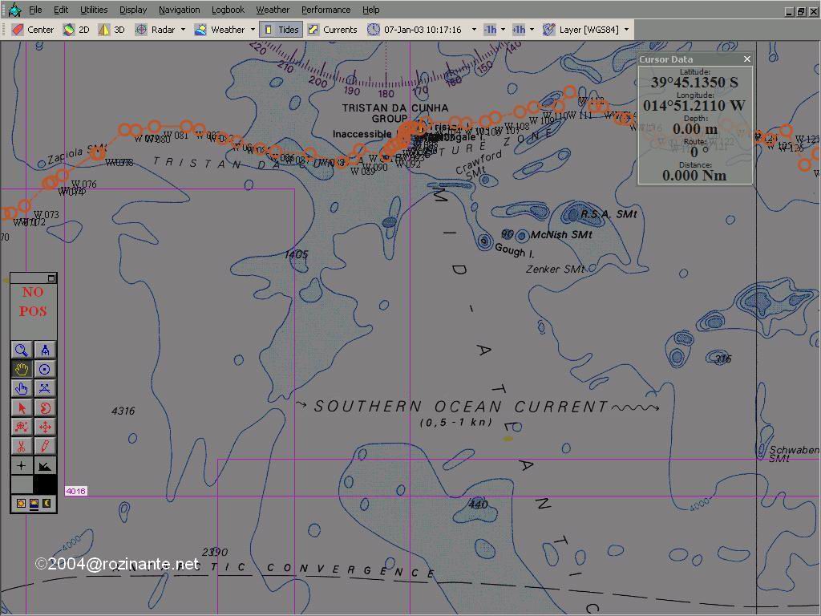821x616 pixels.
Task: Select the red four-arrow move tool
Action: click(45, 428)
